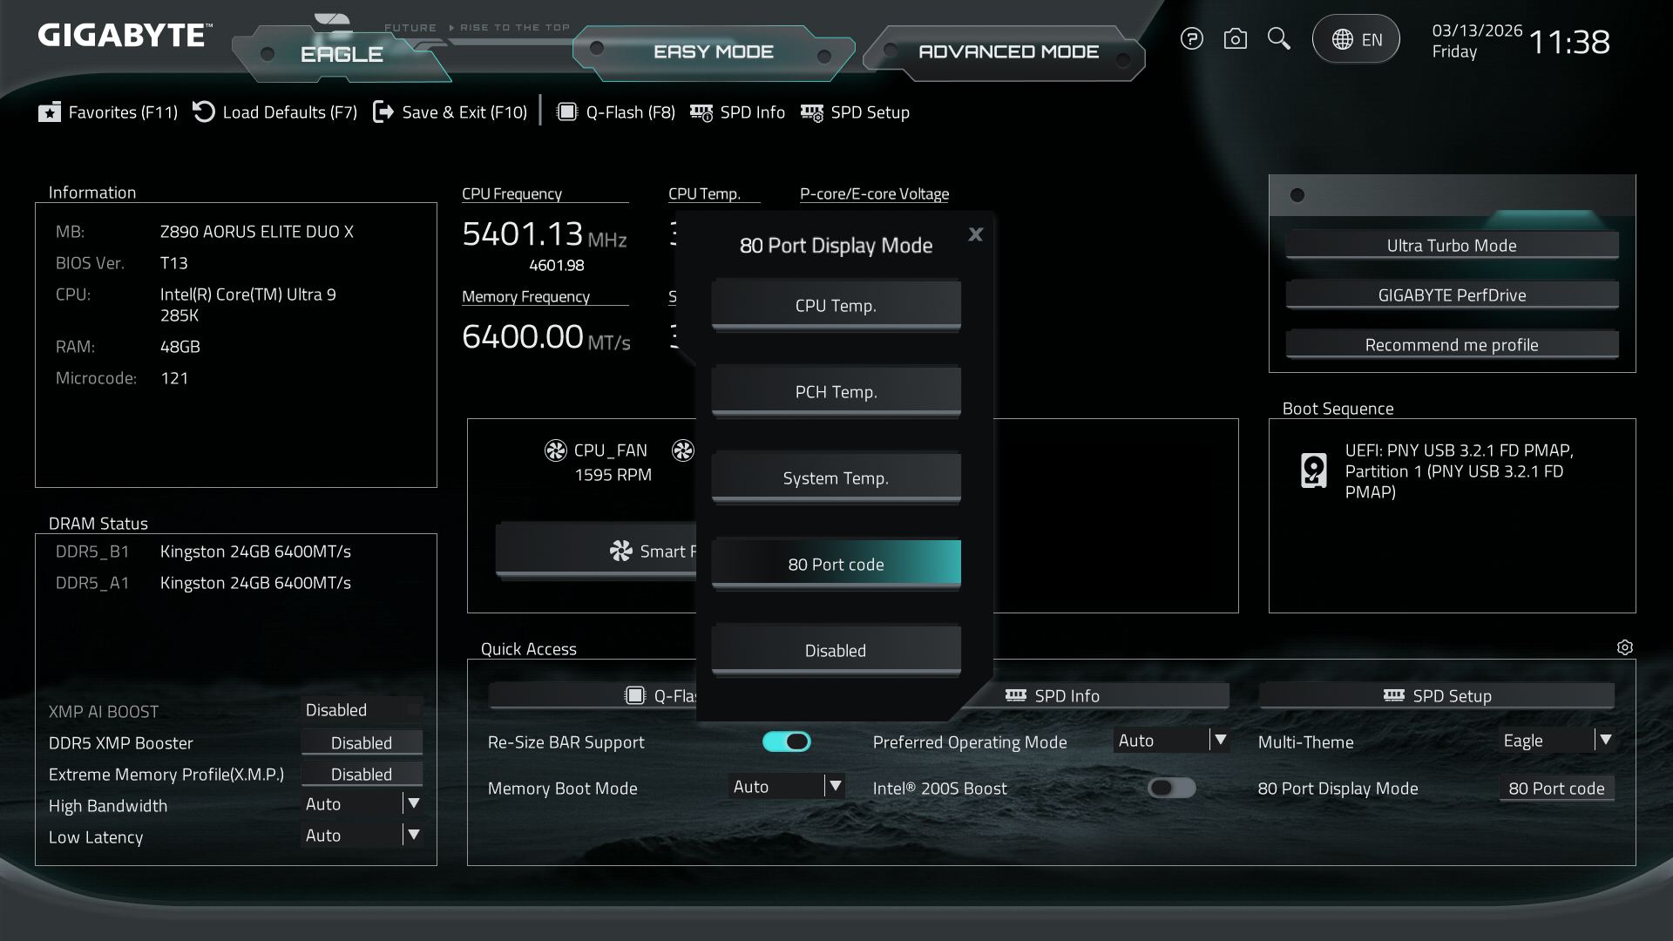Close the 80 Port Display Mode popup
Viewport: 1673px width, 941px height.
(x=975, y=234)
